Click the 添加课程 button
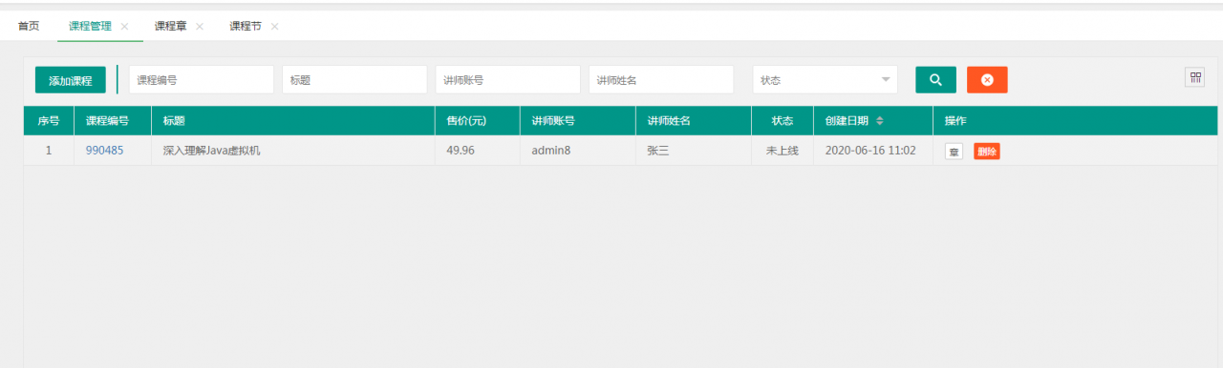 (x=71, y=80)
